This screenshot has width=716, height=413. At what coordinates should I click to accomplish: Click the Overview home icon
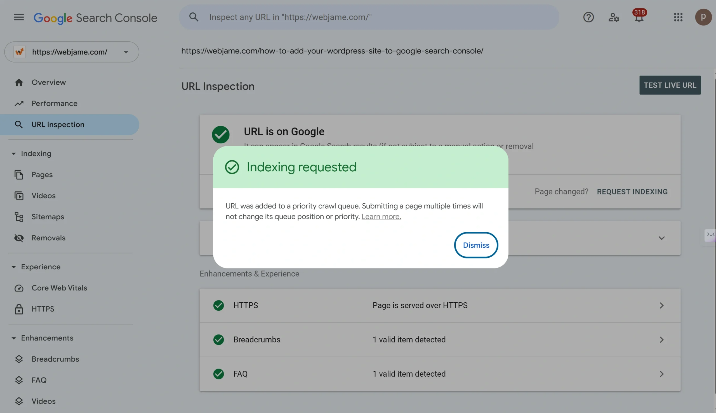[x=19, y=82]
